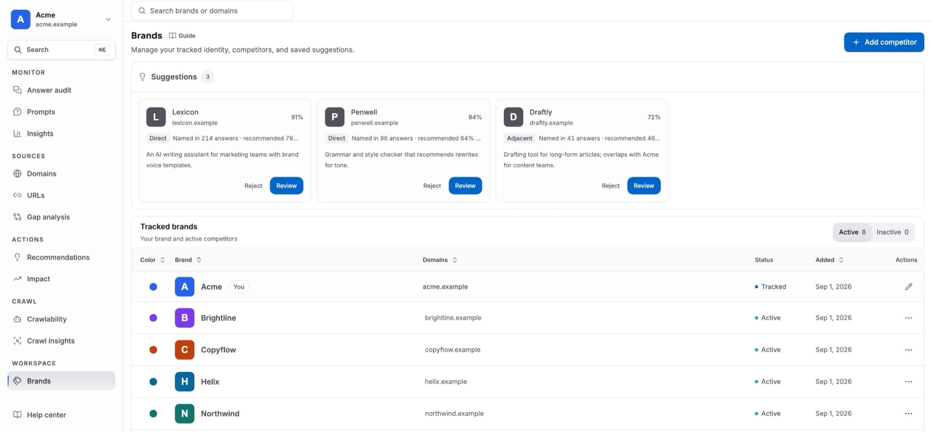Sort table by Brand column
932x432 pixels.
point(188,260)
